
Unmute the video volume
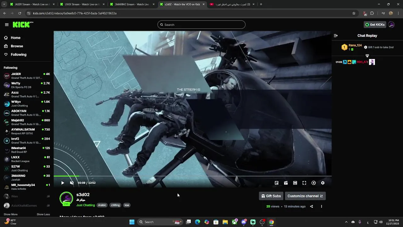click(x=72, y=183)
